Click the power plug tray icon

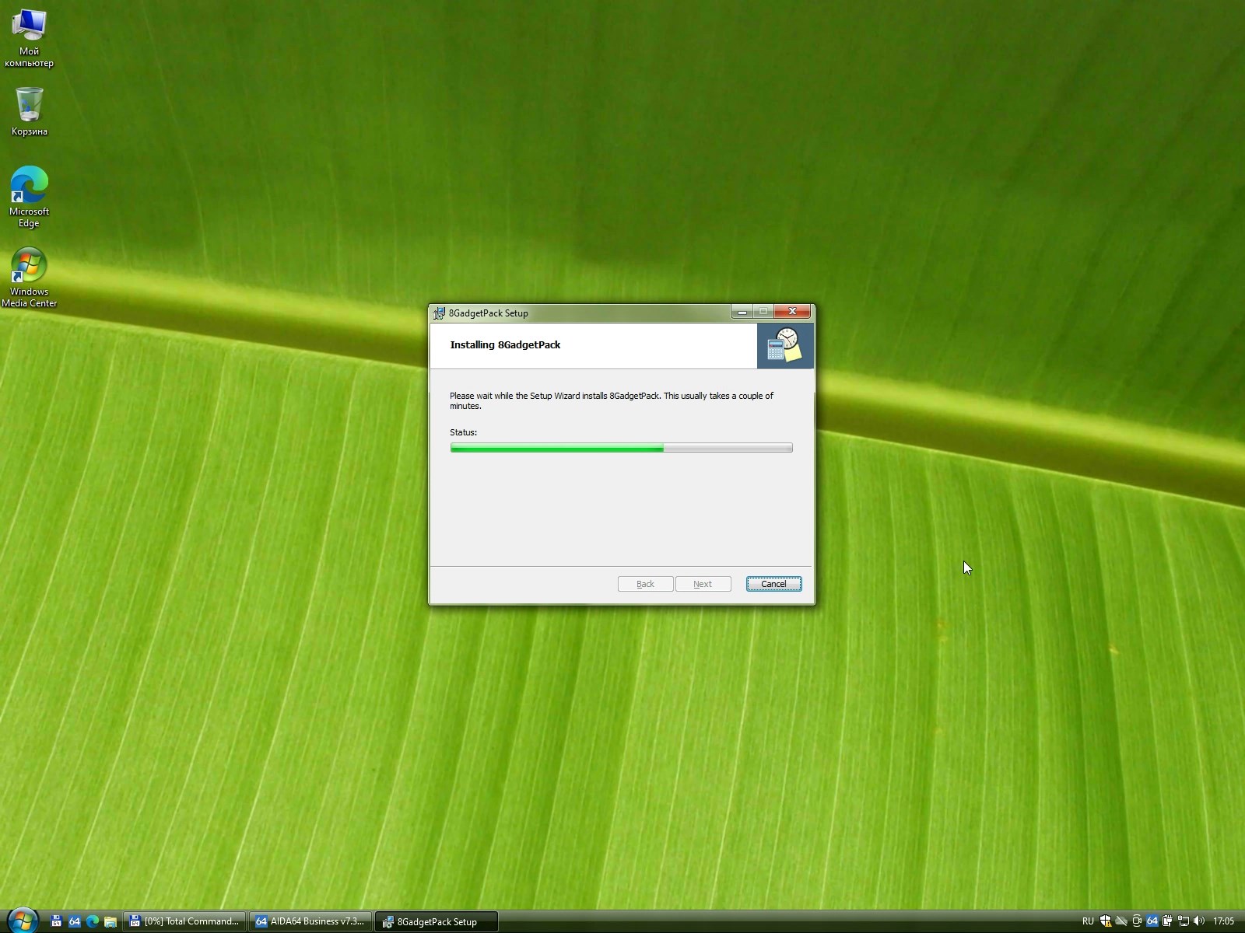[1167, 921]
